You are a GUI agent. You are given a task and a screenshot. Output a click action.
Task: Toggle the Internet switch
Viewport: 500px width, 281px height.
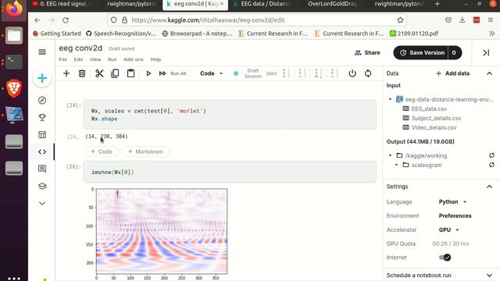pos(445,258)
